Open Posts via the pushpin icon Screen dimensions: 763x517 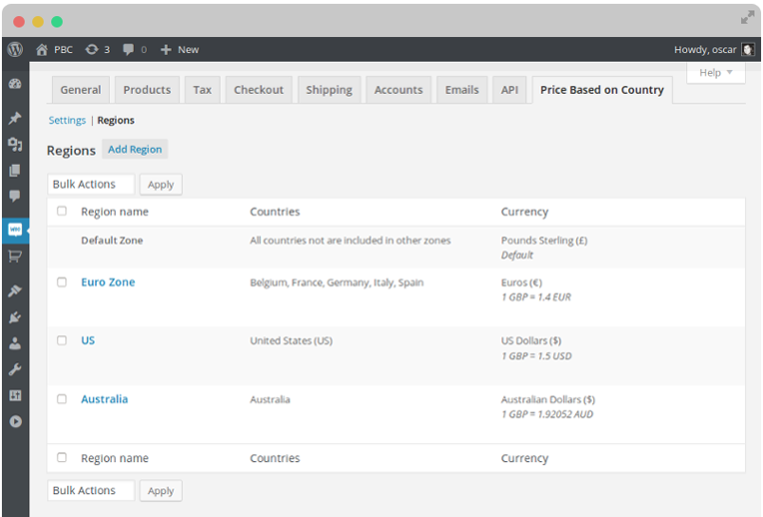click(14, 119)
